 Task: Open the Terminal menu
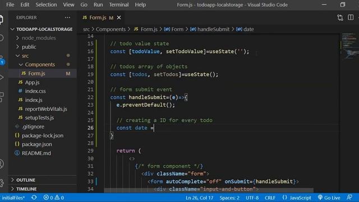point(118,4)
